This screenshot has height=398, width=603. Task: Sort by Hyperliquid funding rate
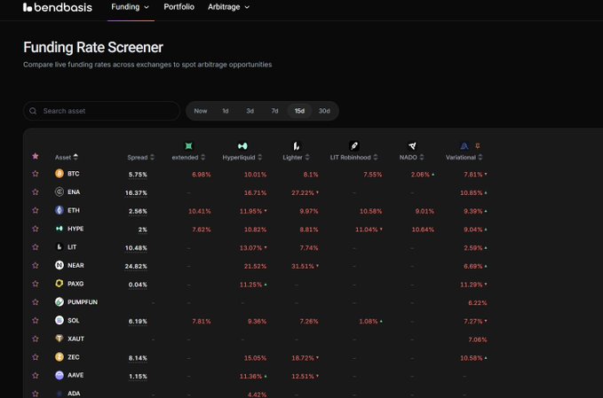click(x=242, y=158)
